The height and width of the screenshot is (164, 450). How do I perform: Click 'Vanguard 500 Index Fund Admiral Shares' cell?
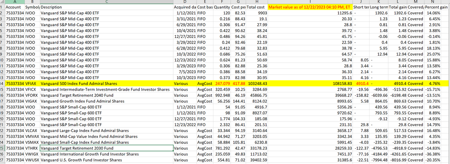(x=107, y=84)
